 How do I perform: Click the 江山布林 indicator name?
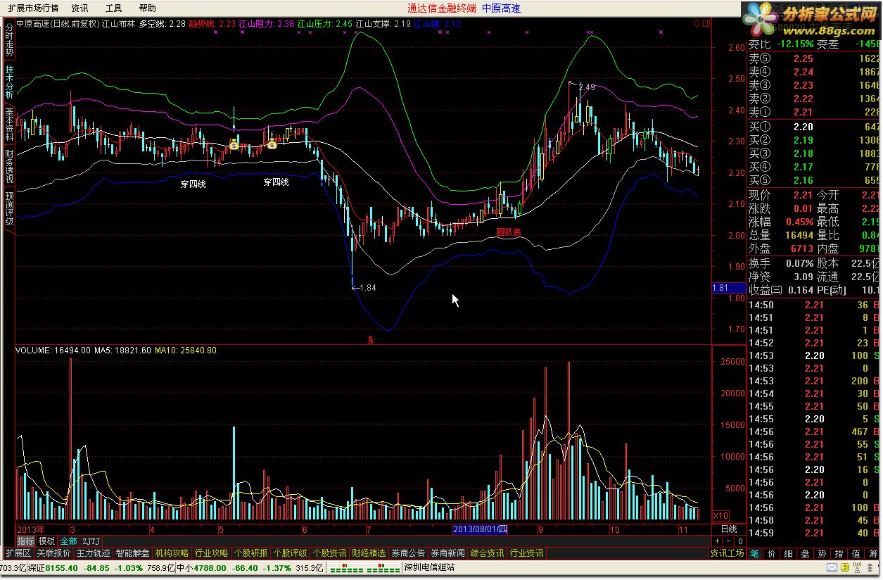(x=119, y=23)
